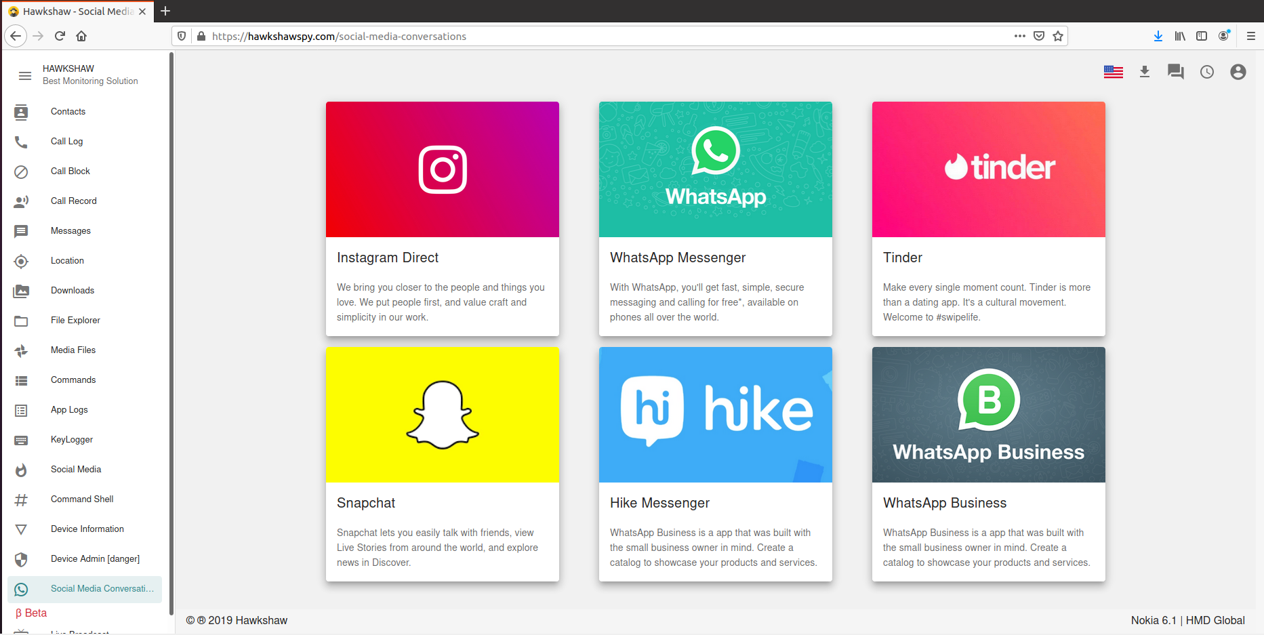Click the download icon in the page header
Viewport: 1264px width, 635px height.
(1145, 72)
